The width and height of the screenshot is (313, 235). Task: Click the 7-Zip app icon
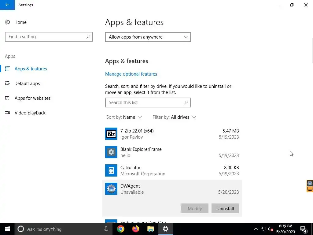[111, 134]
